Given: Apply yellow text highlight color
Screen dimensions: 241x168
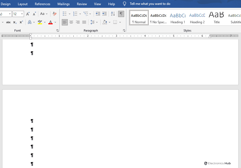Looking at the screenshot, I should [40, 22].
